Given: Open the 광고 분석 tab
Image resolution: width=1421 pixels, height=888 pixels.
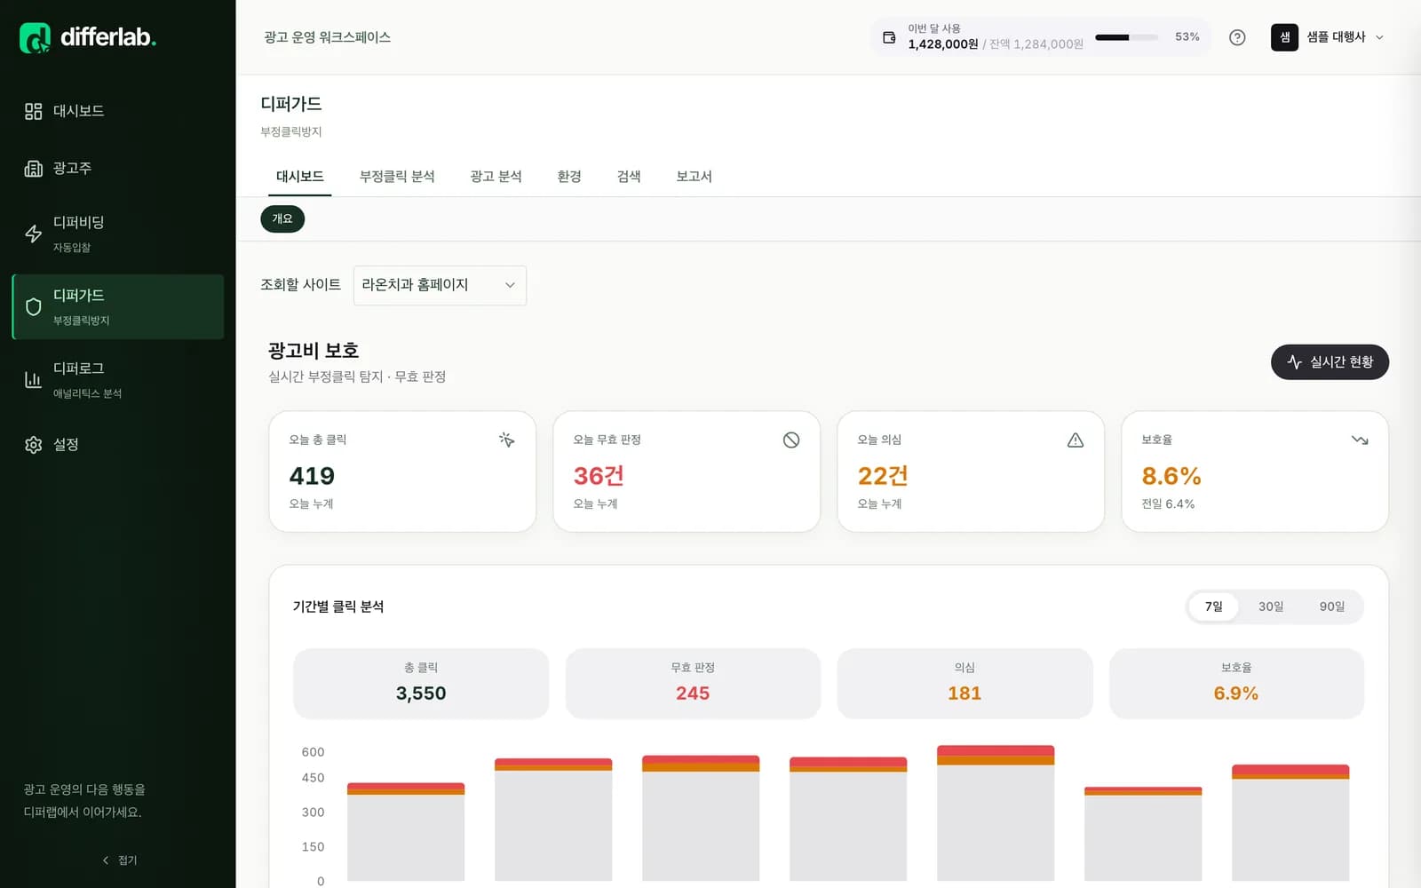Looking at the screenshot, I should [496, 176].
